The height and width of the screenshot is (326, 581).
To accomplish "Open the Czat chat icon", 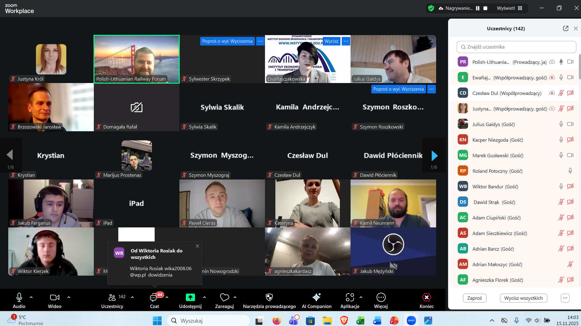I will (x=154, y=297).
